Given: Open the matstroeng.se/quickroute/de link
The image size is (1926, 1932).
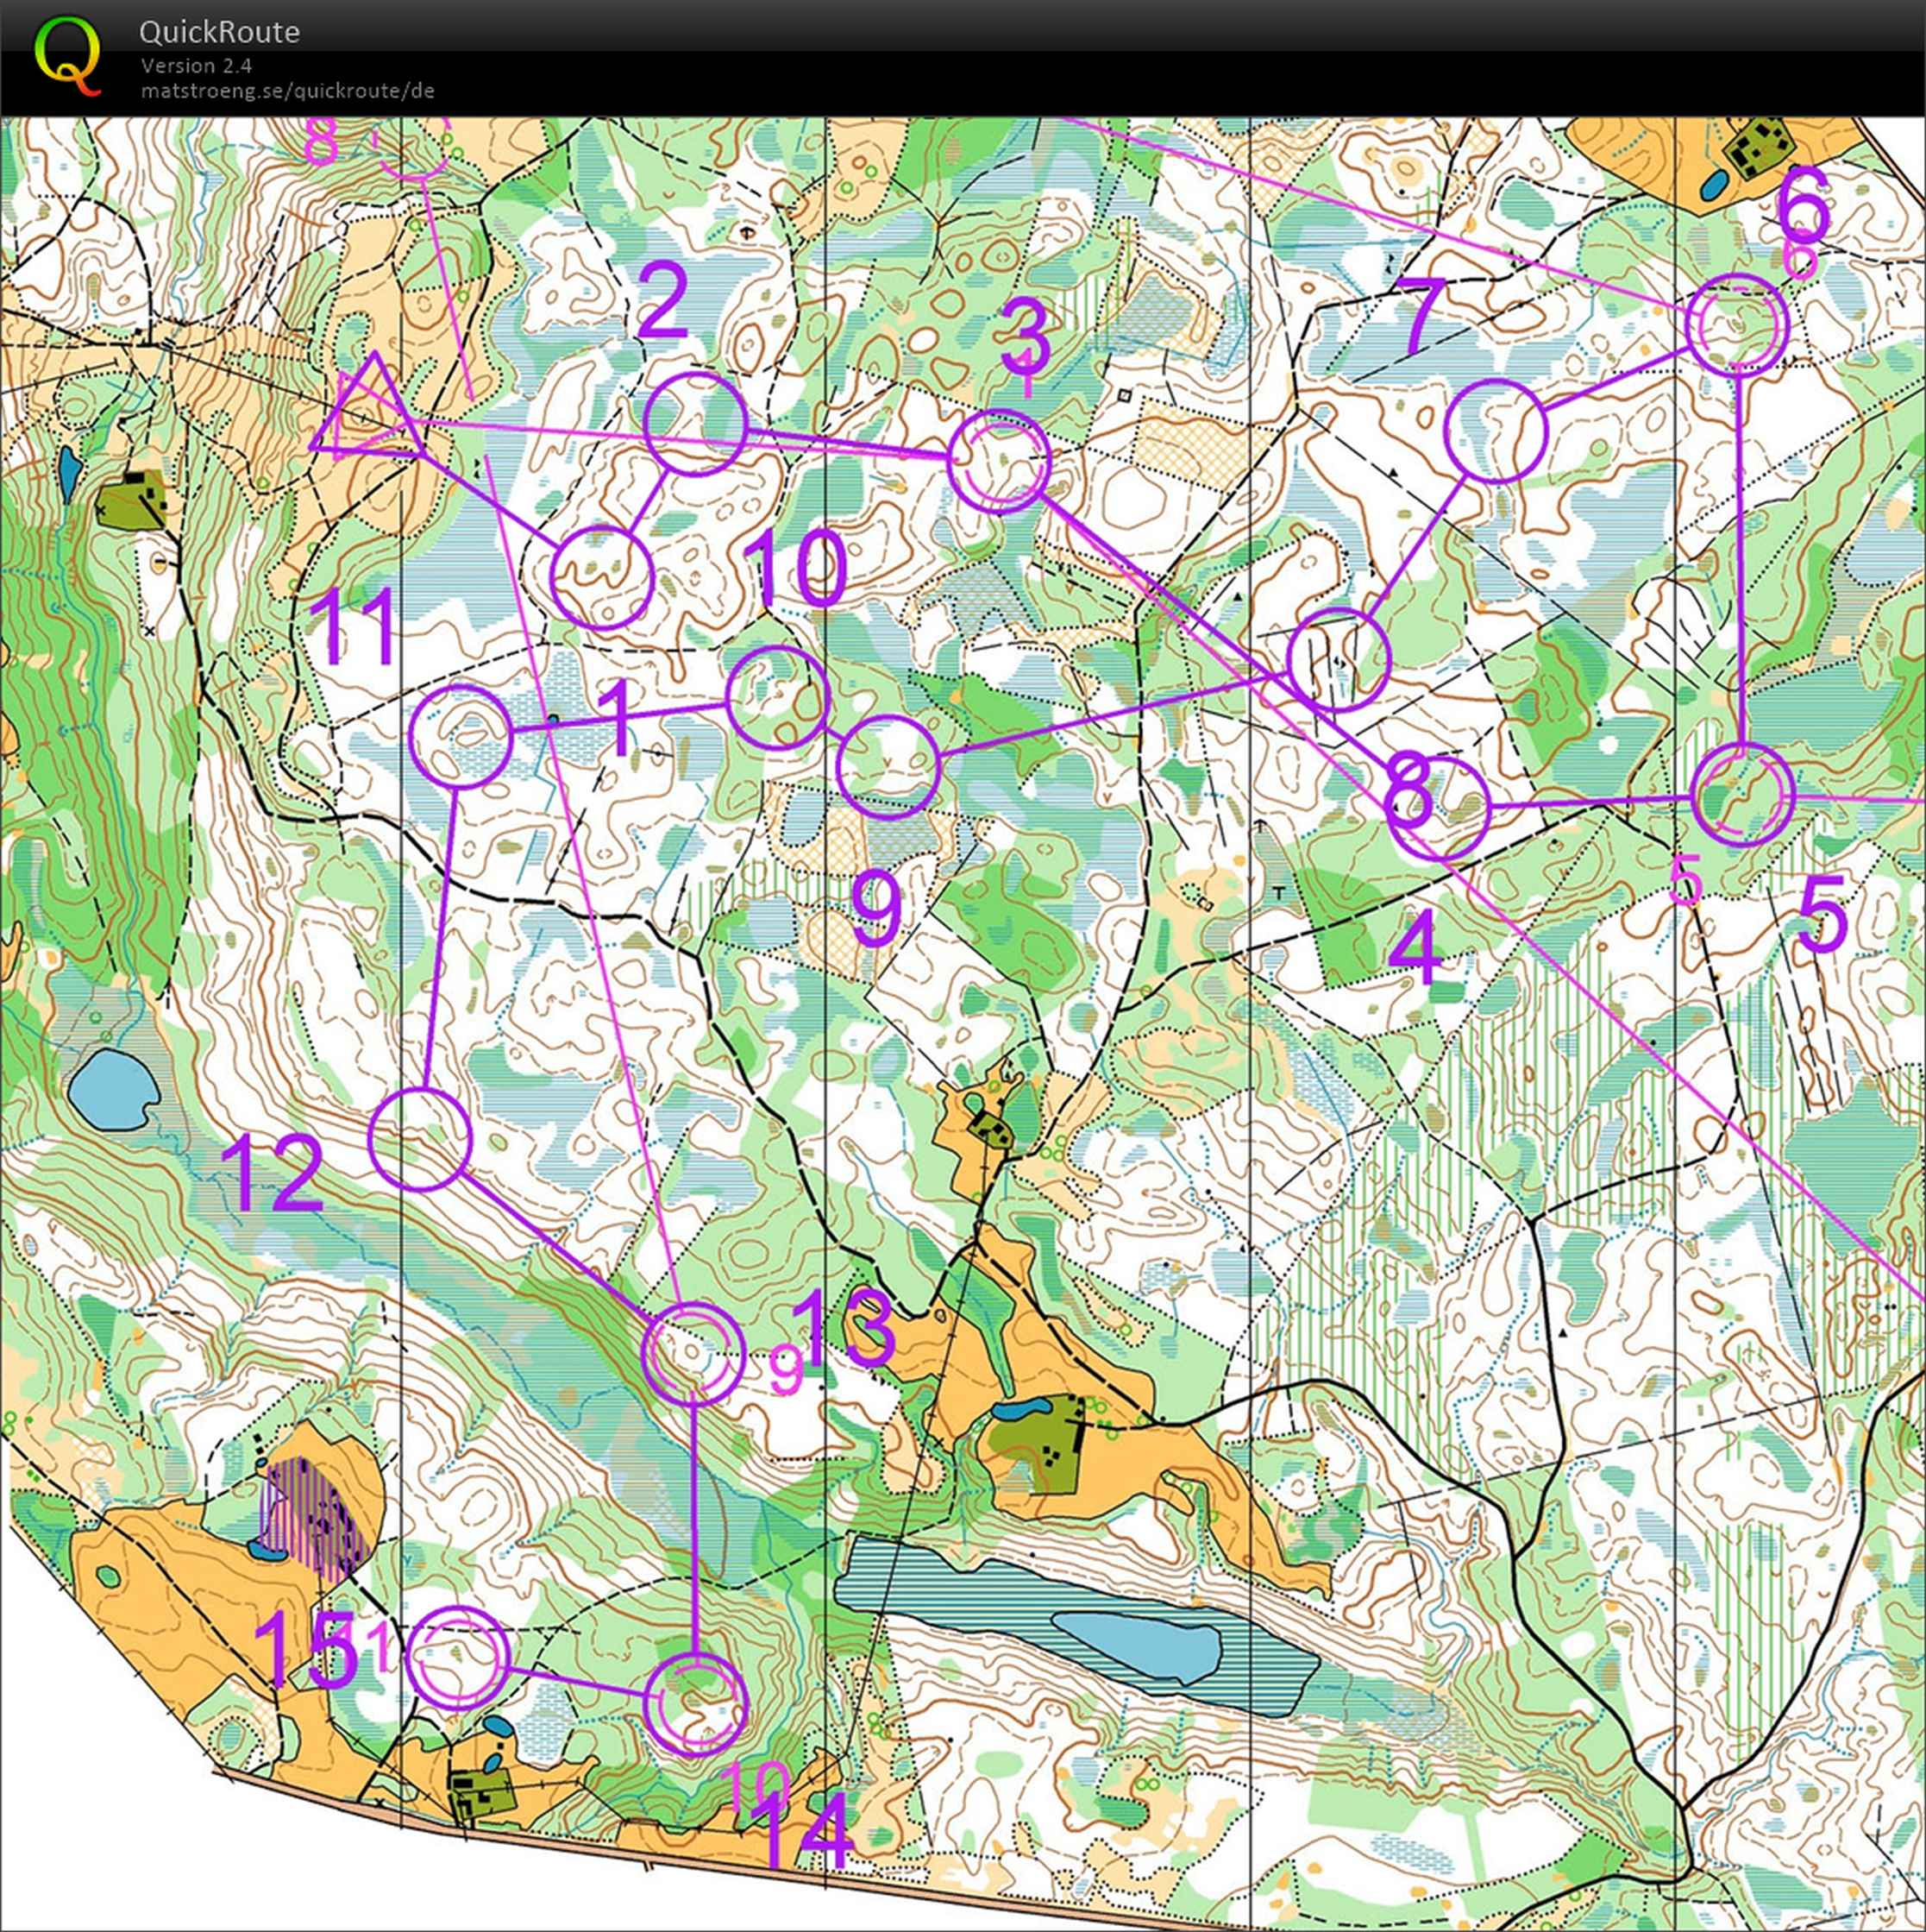Looking at the screenshot, I should (x=287, y=90).
